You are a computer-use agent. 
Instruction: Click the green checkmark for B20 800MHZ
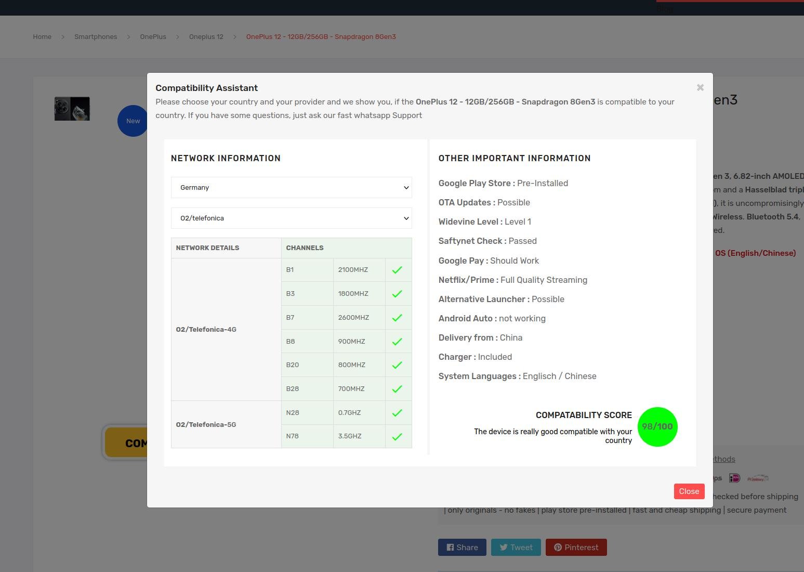coord(397,365)
